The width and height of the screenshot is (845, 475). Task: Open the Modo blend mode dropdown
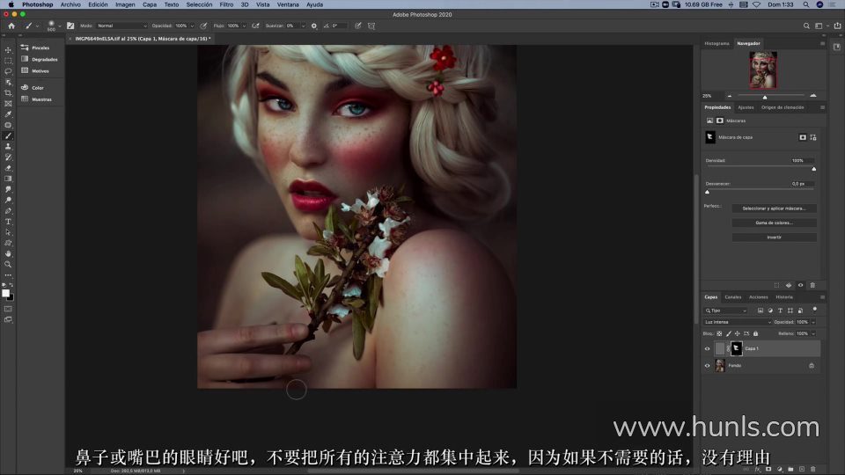(x=121, y=26)
